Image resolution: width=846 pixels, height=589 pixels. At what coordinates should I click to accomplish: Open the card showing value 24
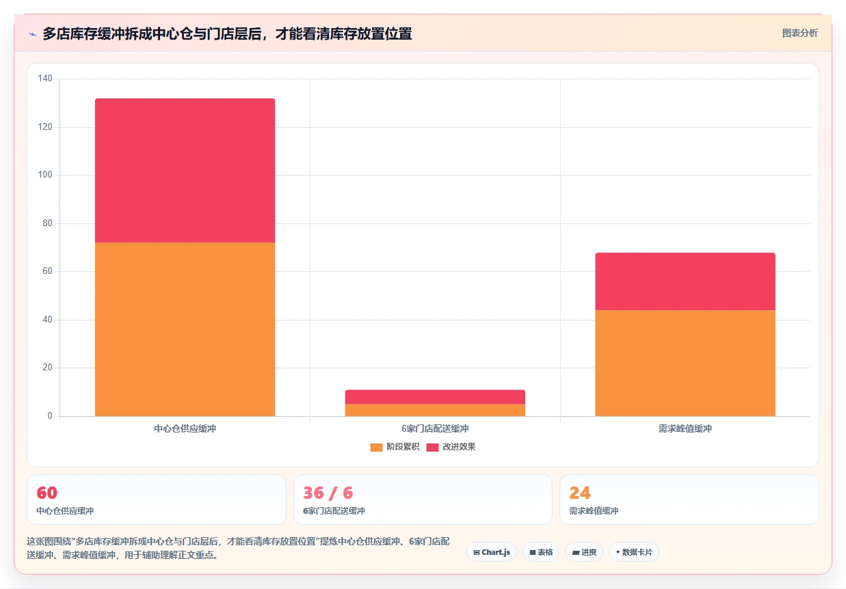(689, 499)
